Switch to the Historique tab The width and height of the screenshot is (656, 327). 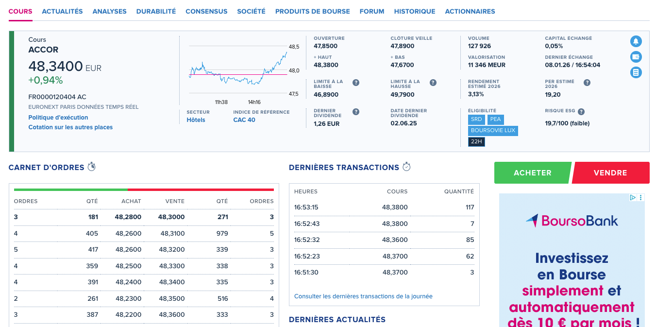[x=415, y=11]
